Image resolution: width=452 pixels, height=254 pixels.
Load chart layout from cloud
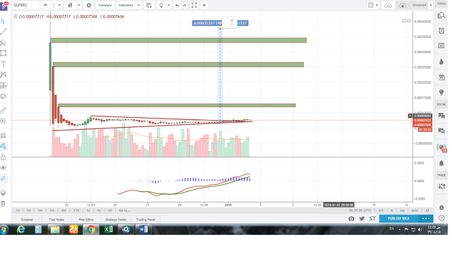click(388, 5)
